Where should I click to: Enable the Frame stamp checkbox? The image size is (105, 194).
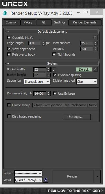point(9,105)
